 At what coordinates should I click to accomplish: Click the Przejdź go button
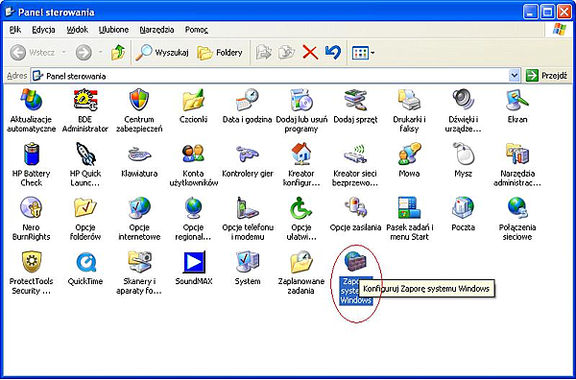tap(547, 76)
